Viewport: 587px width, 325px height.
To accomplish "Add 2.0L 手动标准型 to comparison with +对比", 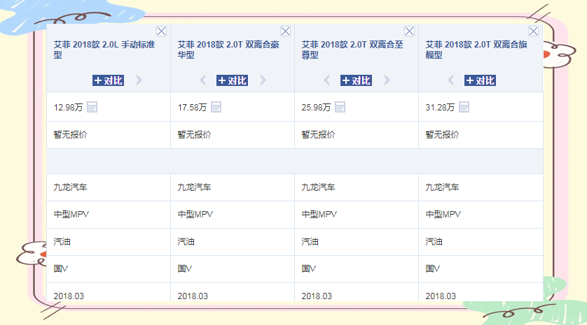I will click(x=108, y=80).
